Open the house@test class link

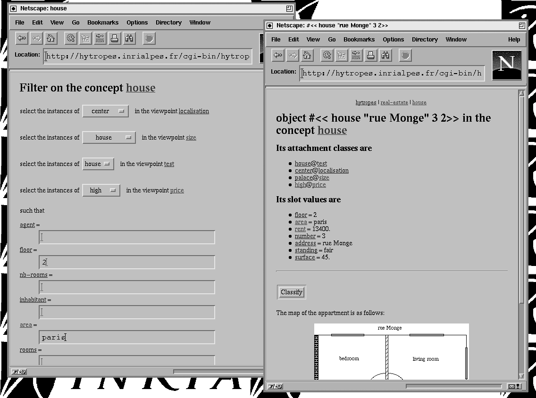[311, 163]
